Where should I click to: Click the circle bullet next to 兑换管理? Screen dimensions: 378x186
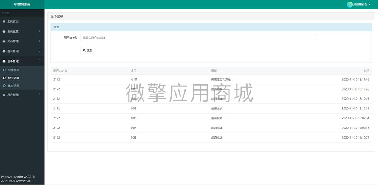click(x=4, y=70)
